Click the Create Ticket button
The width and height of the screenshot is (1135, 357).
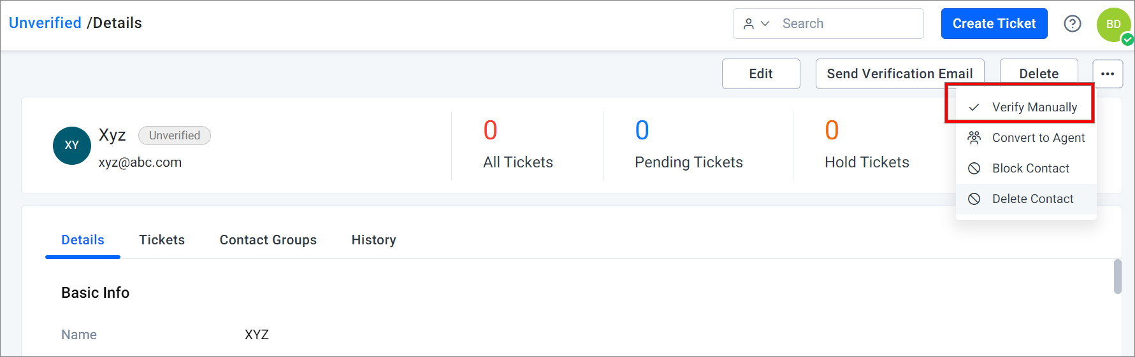994,24
